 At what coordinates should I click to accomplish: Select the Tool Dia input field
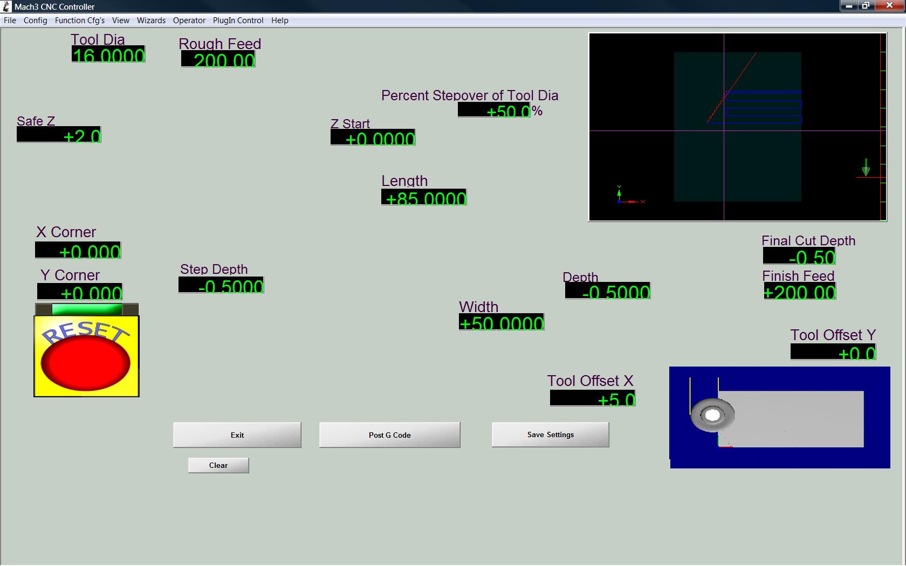pos(108,54)
